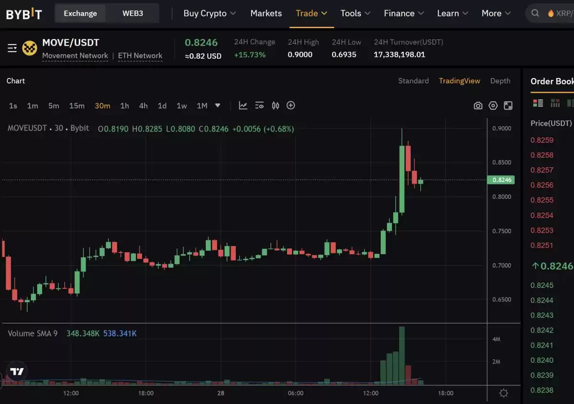
Task: Click last price 0.8246 in order book
Action: [552, 266]
